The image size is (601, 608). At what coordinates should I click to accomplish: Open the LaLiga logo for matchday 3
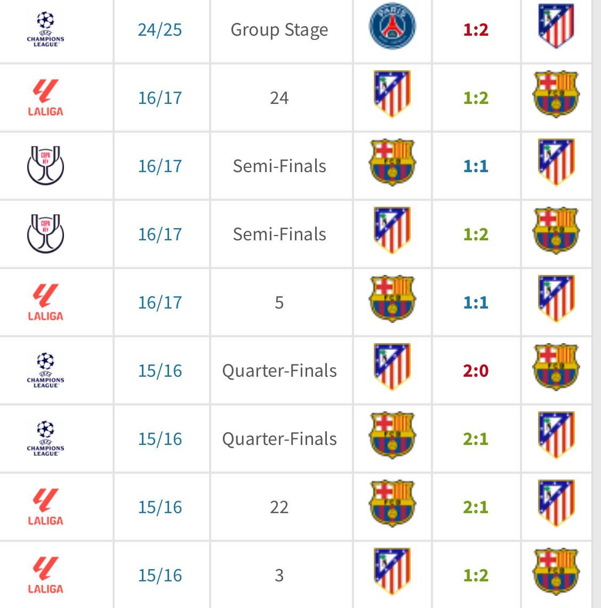(x=45, y=575)
